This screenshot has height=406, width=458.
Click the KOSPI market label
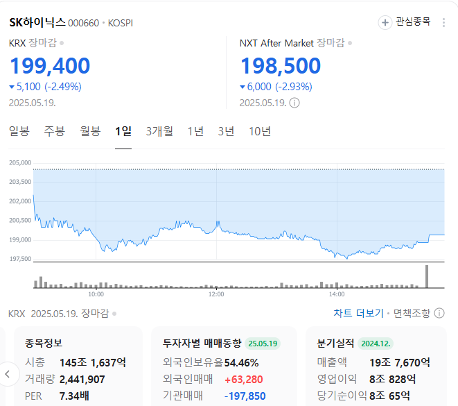click(121, 23)
